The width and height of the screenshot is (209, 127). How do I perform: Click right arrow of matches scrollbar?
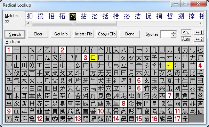click(200, 23)
